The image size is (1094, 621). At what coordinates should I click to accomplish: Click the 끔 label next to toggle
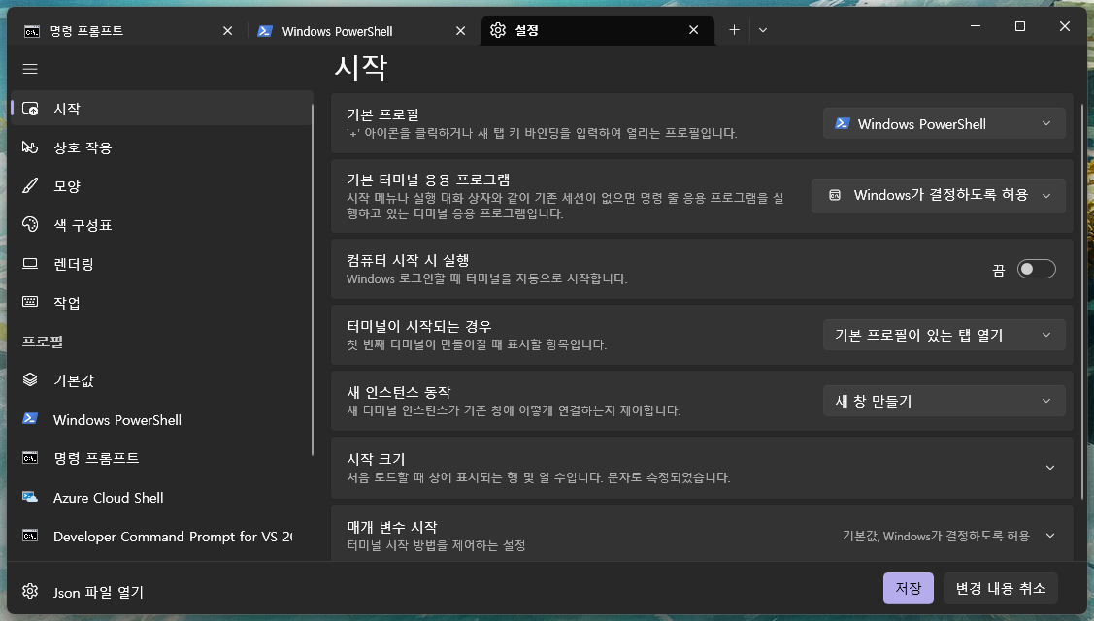click(x=999, y=270)
